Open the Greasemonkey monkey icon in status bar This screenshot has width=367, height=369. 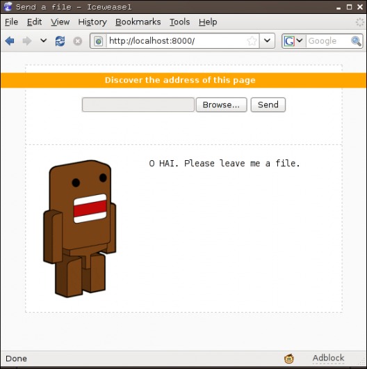tap(289, 359)
